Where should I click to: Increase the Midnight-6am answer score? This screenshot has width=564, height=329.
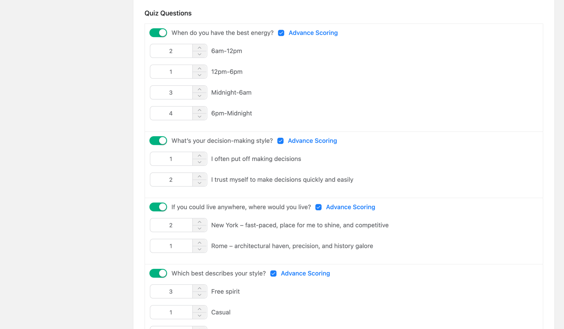click(199, 89)
